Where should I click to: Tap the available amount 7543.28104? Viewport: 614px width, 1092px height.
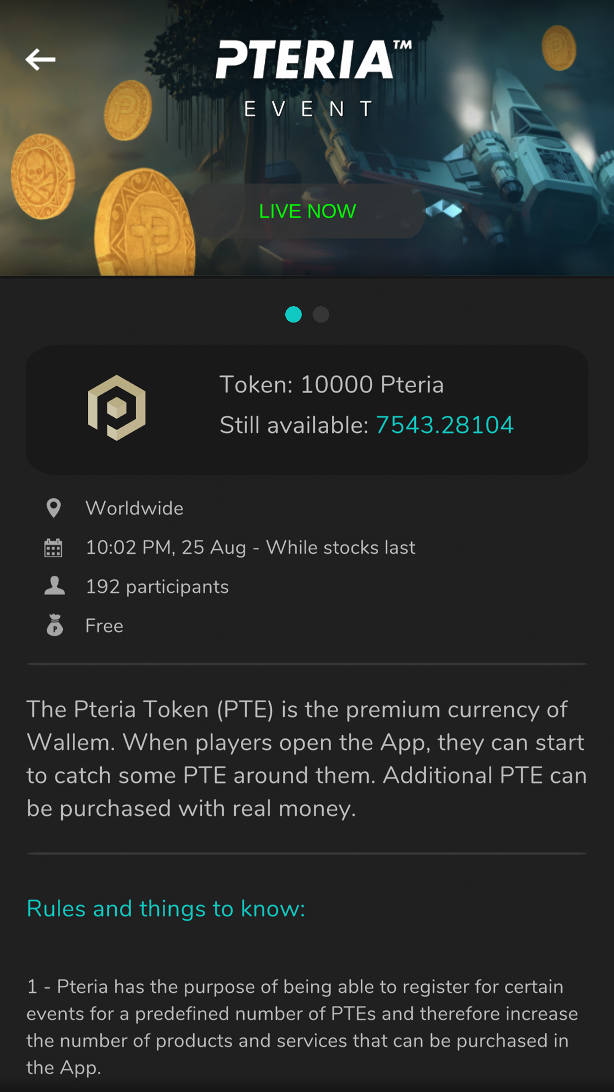tap(445, 425)
